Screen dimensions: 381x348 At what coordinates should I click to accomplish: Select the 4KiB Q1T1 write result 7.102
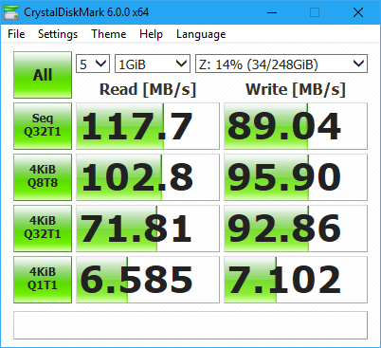click(296, 280)
